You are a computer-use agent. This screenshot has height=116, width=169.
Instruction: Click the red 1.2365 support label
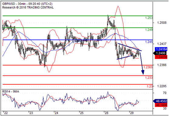[148, 67]
